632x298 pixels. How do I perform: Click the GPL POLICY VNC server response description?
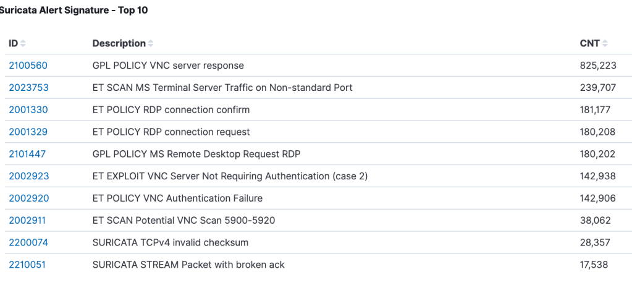tap(168, 66)
